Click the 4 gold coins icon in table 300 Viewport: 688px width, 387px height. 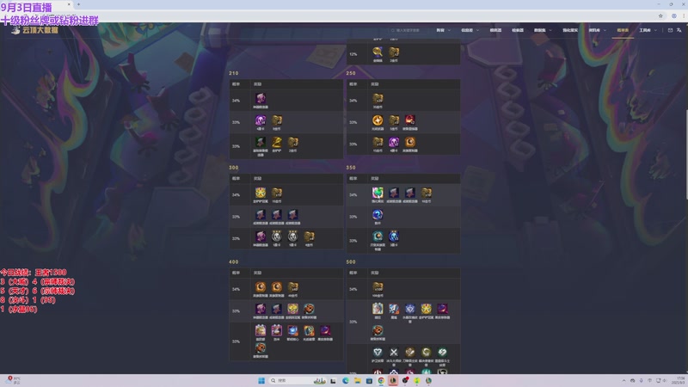(x=309, y=236)
